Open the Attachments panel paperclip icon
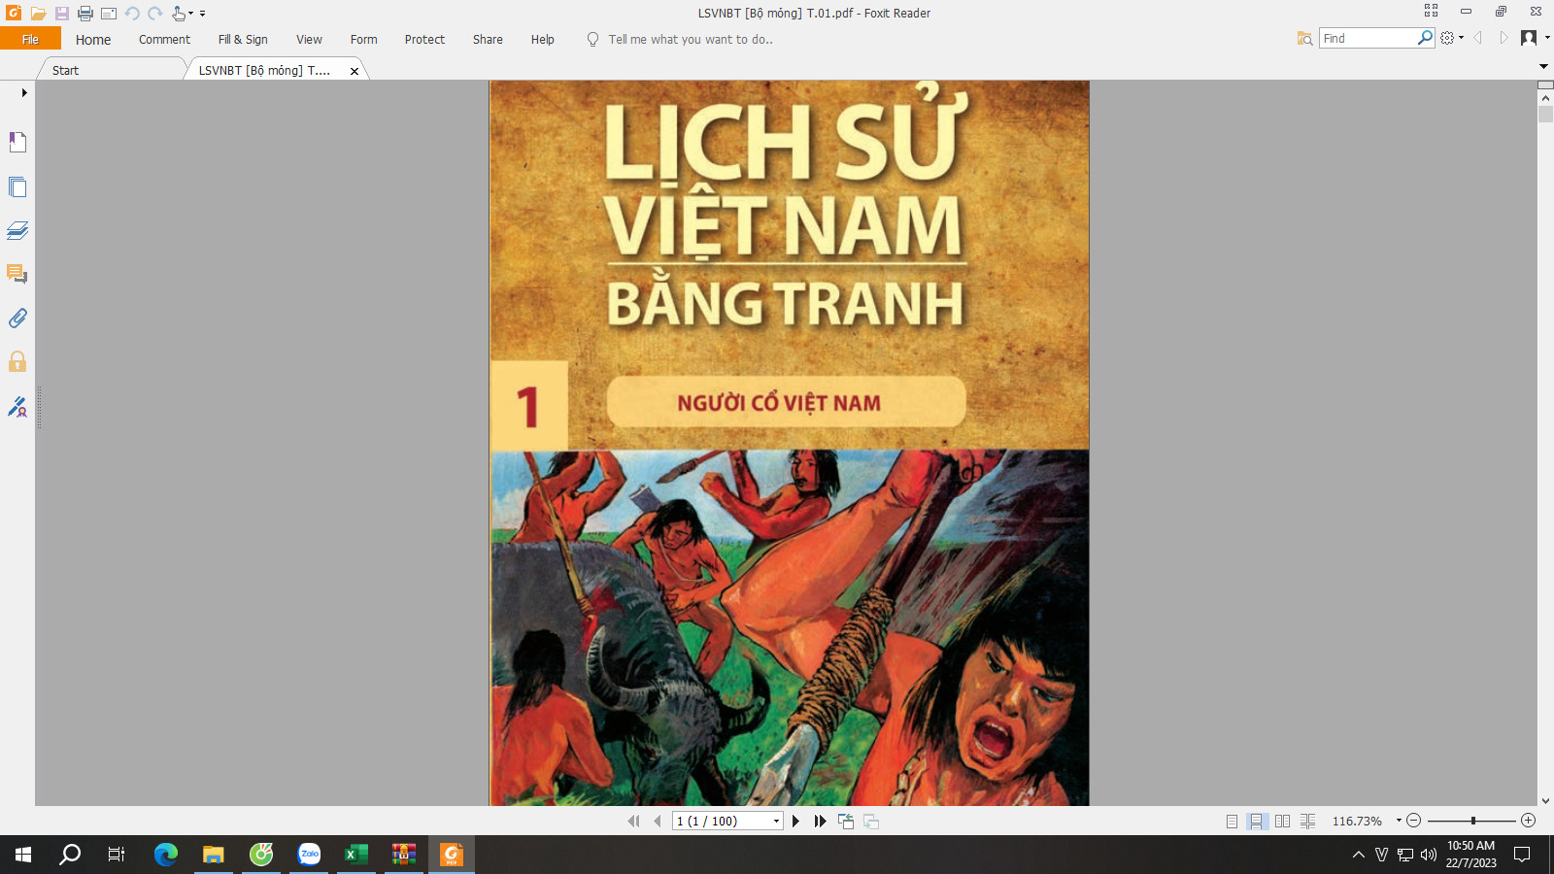 click(17, 319)
